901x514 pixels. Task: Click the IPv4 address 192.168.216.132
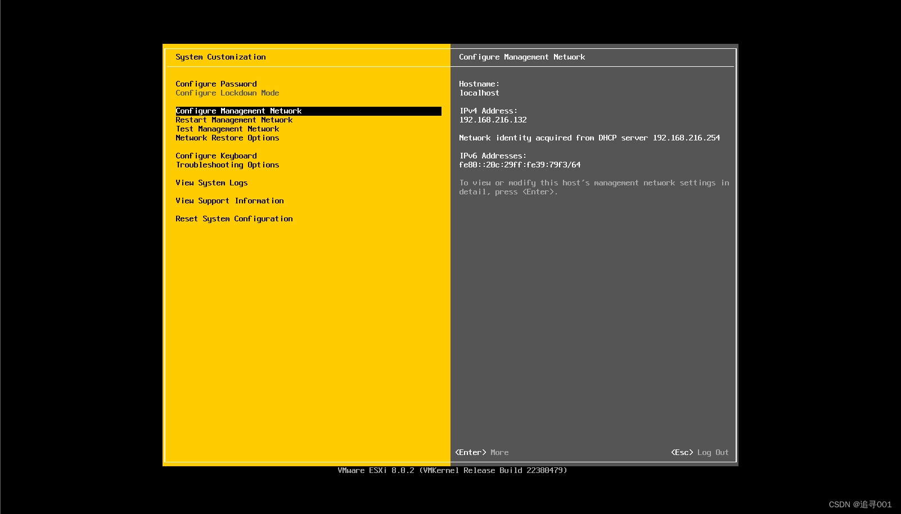[x=493, y=120]
